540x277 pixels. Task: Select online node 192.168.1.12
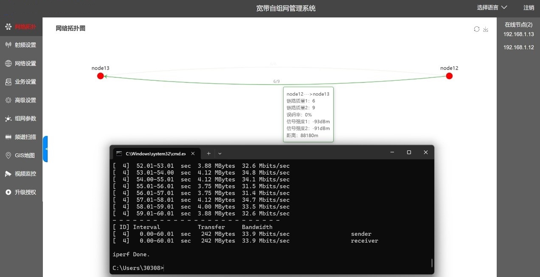(519, 47)
